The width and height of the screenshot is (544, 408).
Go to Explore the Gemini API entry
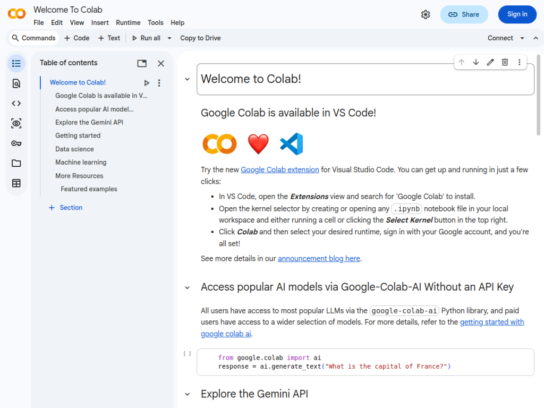[x=89, y=123]
